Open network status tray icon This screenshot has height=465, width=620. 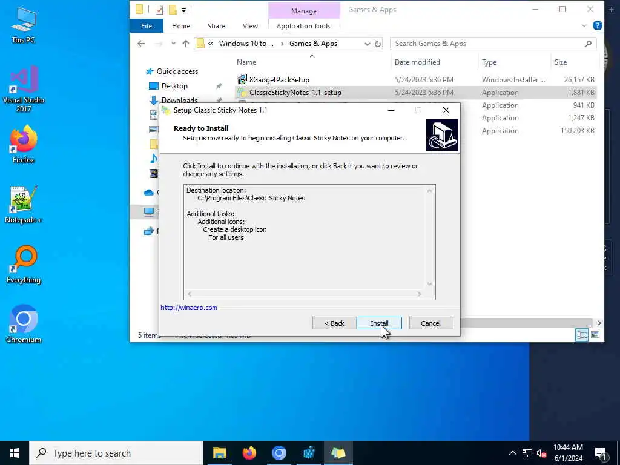point(527,453)
